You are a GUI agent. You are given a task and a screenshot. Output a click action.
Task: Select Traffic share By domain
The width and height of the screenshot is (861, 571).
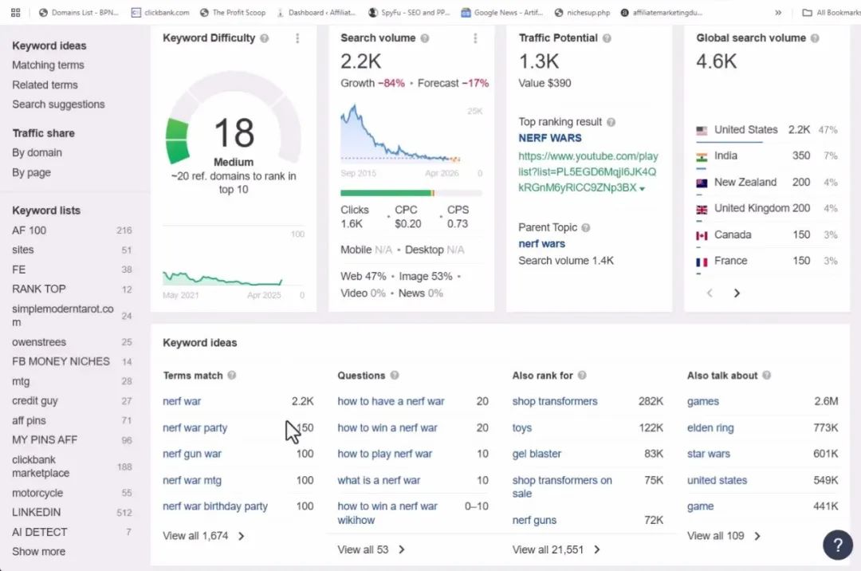(37, 152)
